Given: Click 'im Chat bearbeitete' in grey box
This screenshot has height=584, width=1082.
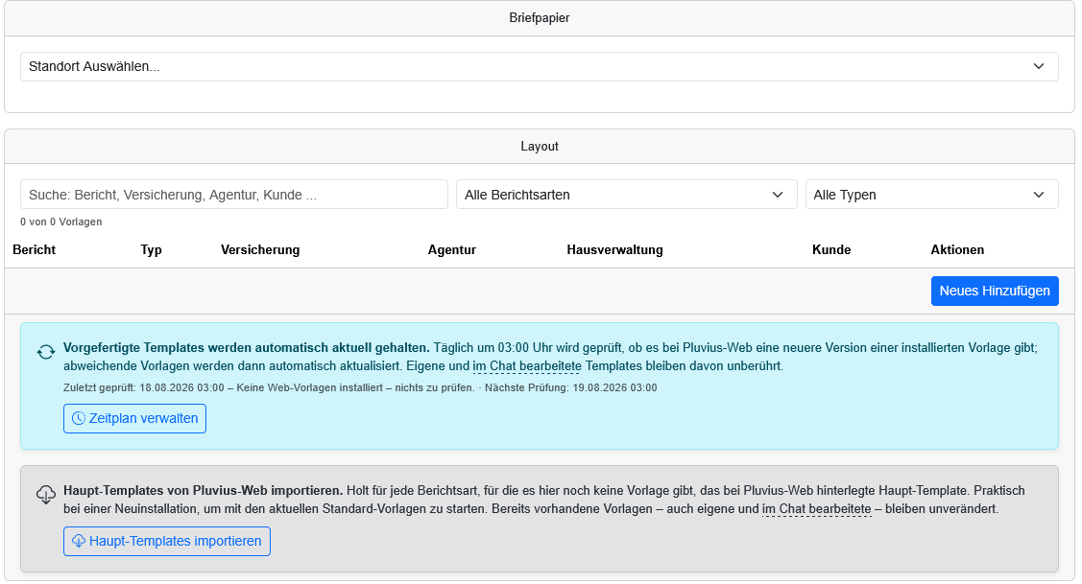Looking at the screenshot, I should (816, 509).
